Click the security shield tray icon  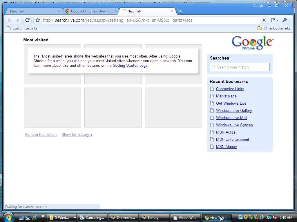(x=246, y=217)
